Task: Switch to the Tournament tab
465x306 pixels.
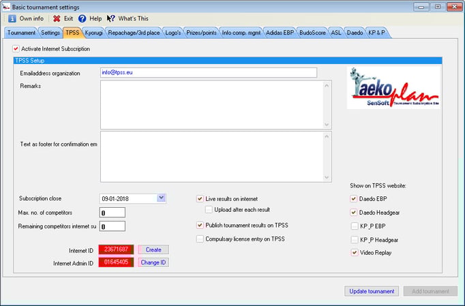Action: 21,33
